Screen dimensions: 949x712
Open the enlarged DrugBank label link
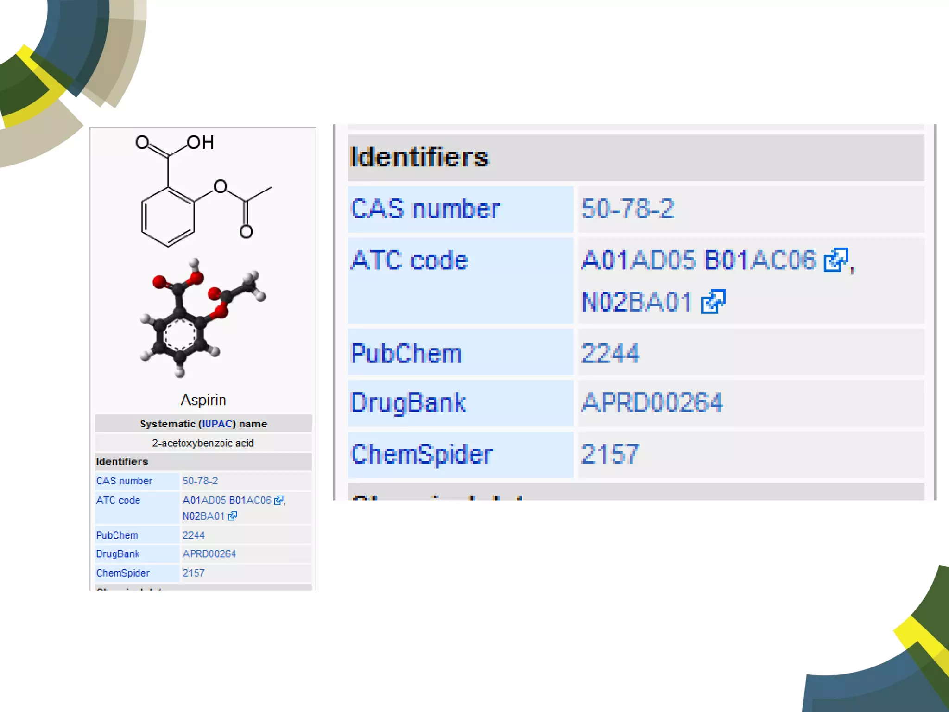[408, 403]
